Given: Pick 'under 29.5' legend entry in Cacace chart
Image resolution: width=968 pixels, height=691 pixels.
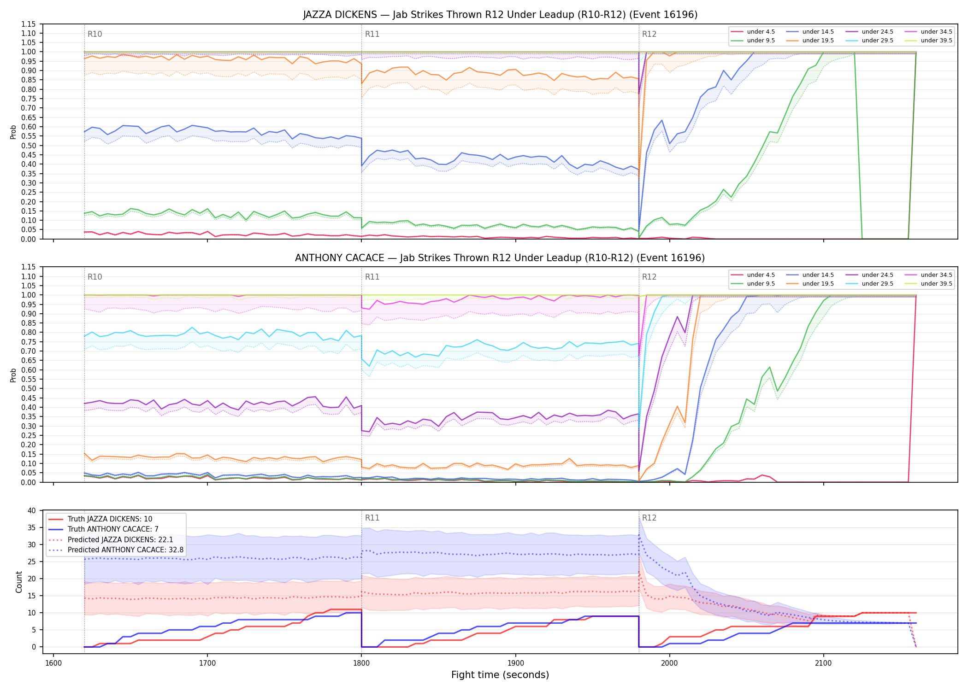Looking at the screenshot, I should click(870, 284).
